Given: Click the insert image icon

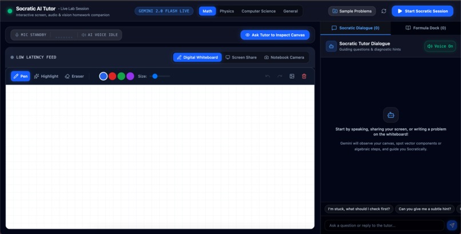Looking at the screenshot, I should (292, 76).
